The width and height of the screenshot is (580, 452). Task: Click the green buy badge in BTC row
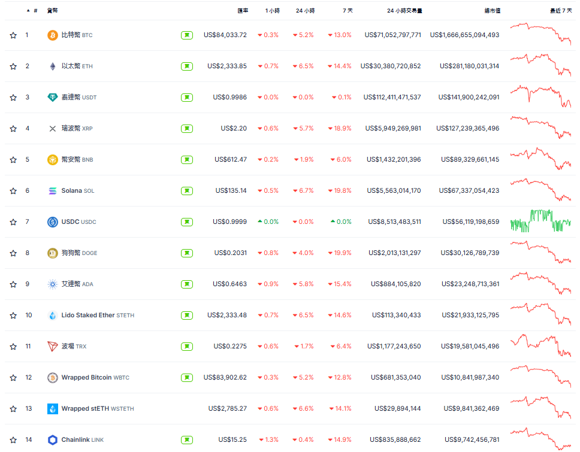coord(187,35)
